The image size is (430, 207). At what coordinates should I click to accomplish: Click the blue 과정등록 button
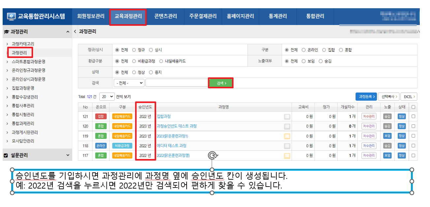[x=366, y=97]
